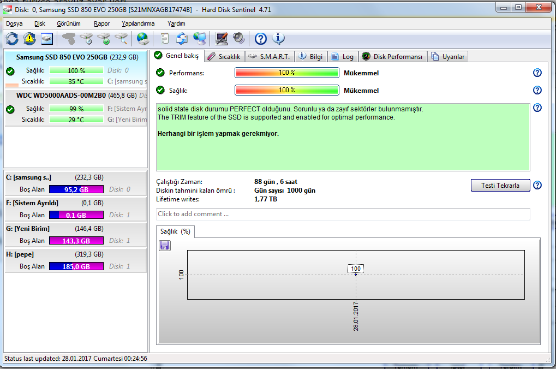The width and height of the screenshot is (556, 369).
Task: Switch to the Genel bakış tab
Action: (177, 56)
